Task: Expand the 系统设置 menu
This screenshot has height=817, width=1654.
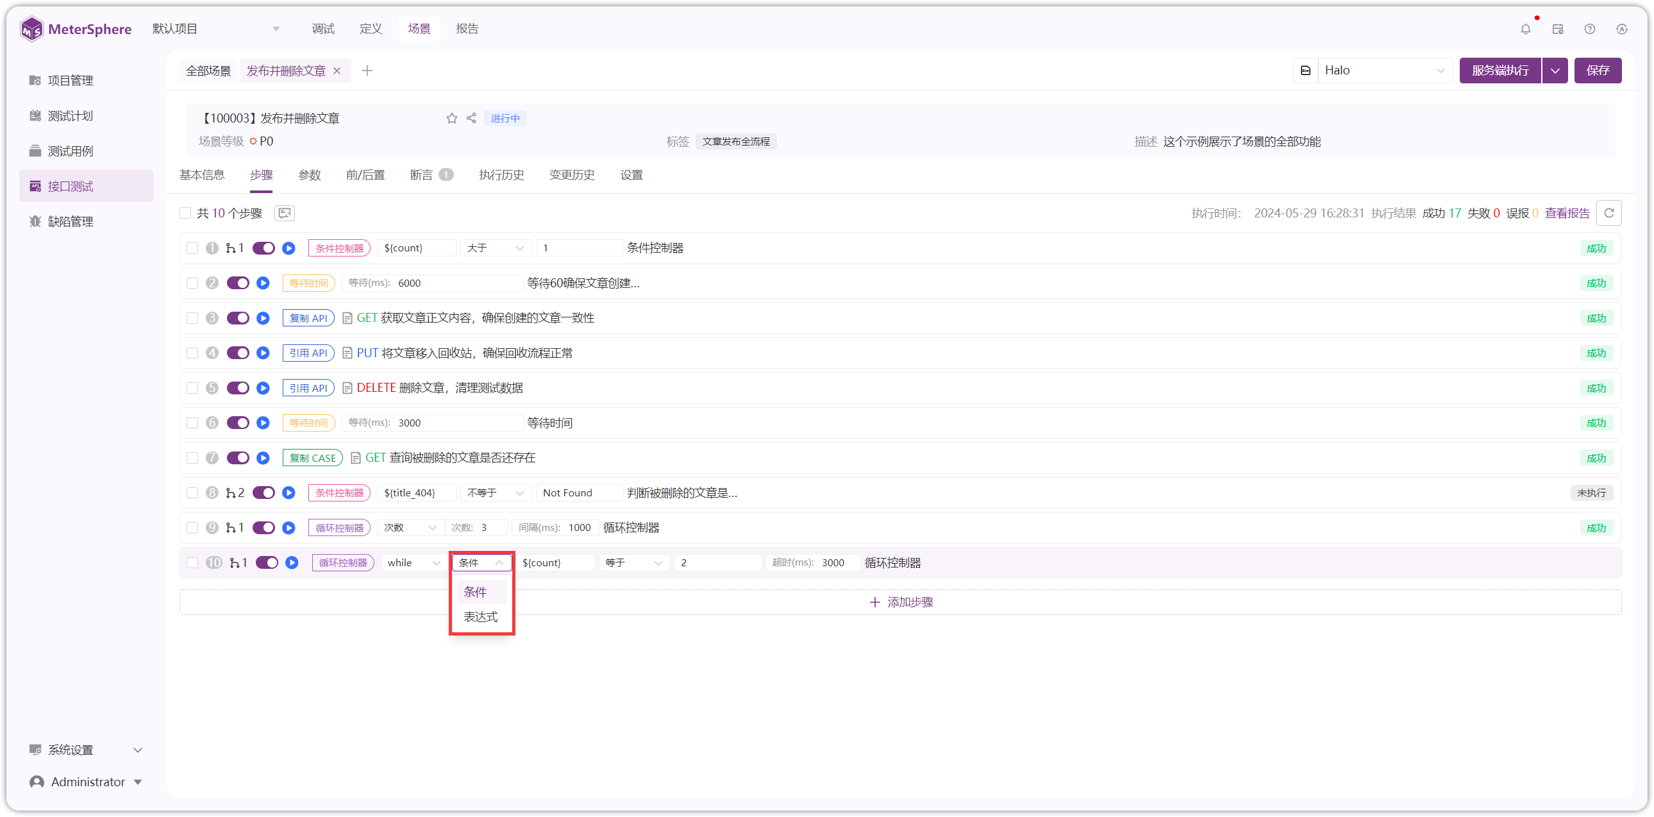Action: click(x=86, y=750)
